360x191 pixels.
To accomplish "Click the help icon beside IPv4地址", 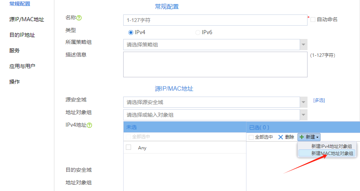I will [89, 125].
